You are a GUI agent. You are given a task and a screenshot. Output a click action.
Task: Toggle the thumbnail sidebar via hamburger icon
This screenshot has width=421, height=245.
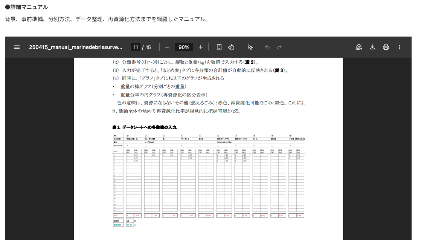click(17, 47)
